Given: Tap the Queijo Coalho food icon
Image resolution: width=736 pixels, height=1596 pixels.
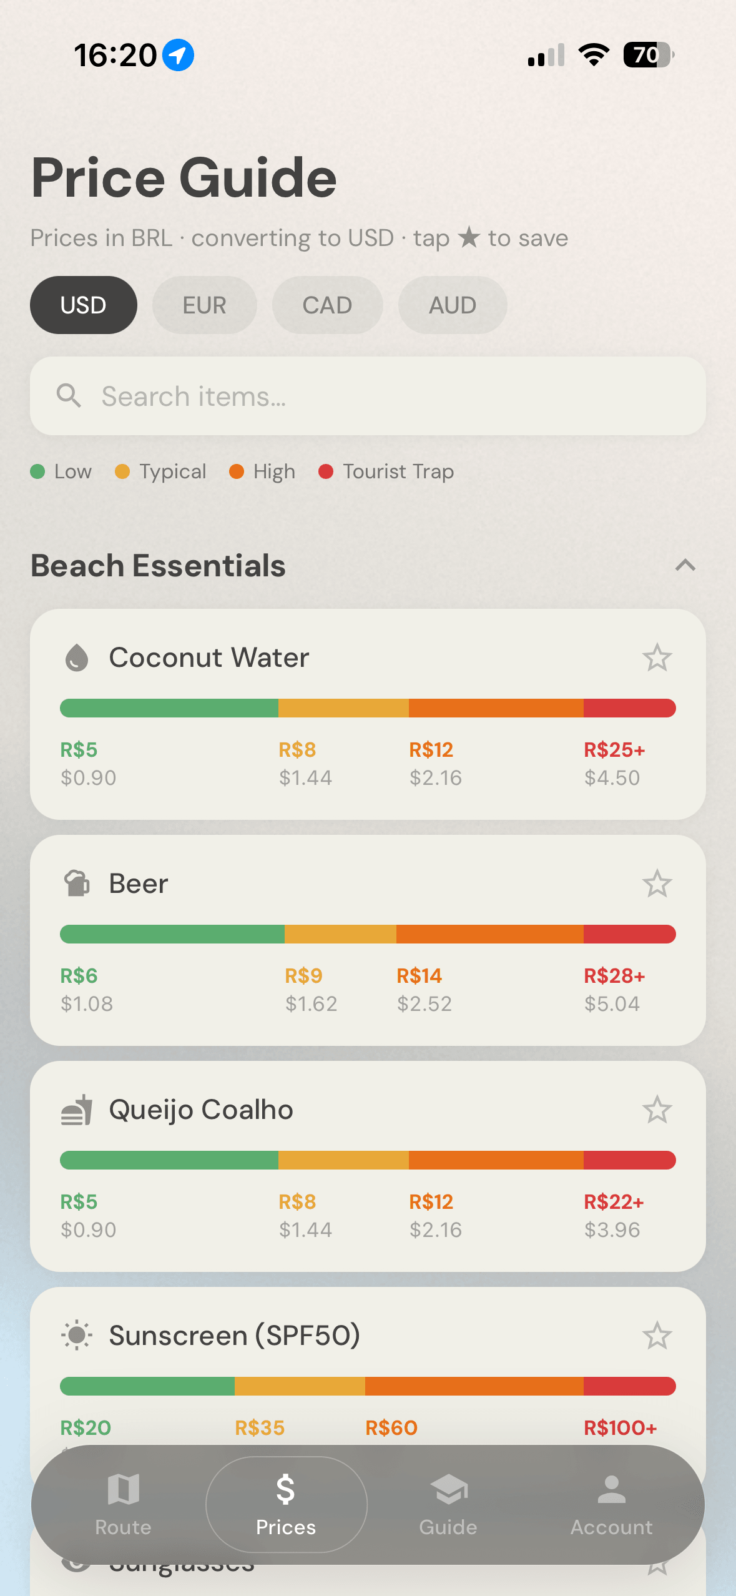Looking at the screenshot, I should pyautogui.click(x=77, y=1110).
